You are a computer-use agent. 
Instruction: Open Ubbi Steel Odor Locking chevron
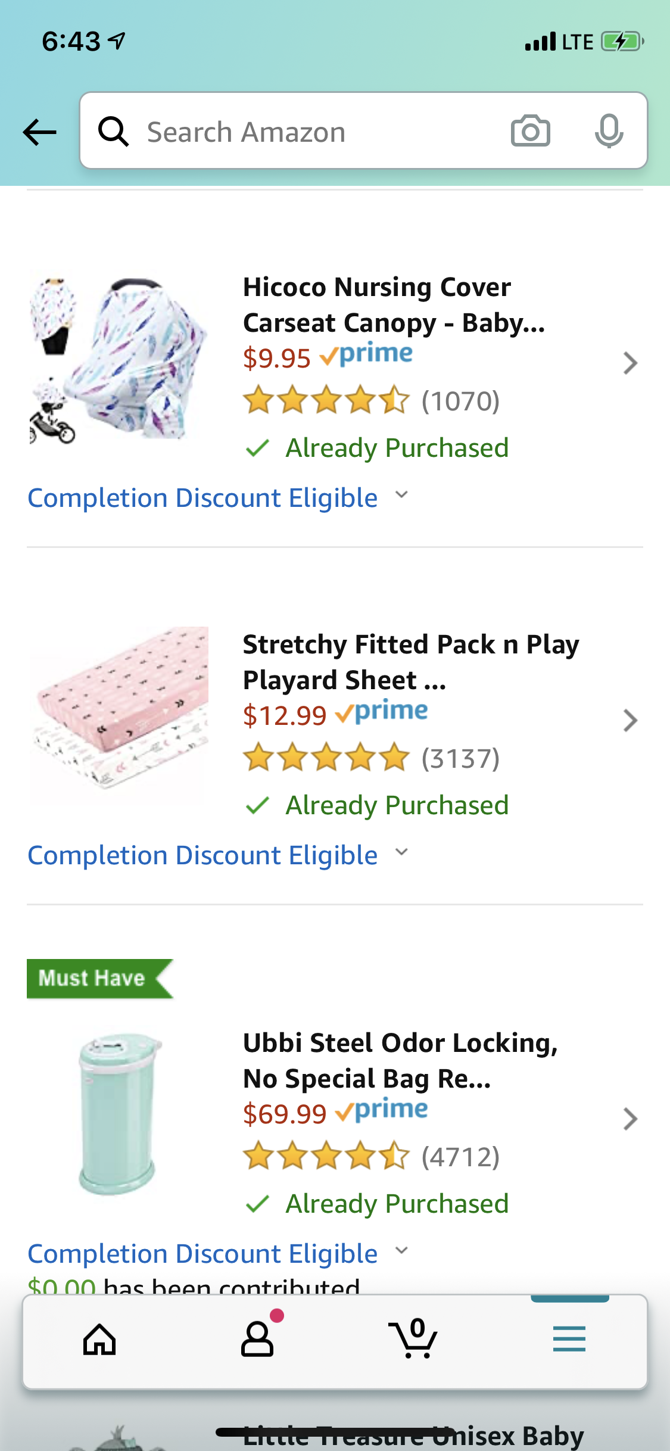point(630,1119)
